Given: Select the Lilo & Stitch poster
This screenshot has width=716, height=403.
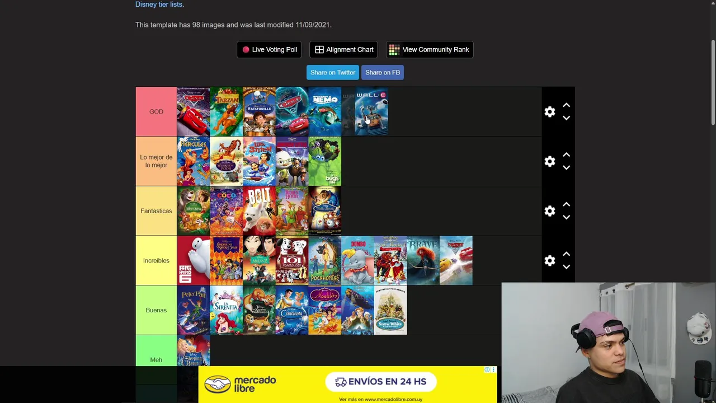Looking at the screenshot, I should tap(259, 161).
